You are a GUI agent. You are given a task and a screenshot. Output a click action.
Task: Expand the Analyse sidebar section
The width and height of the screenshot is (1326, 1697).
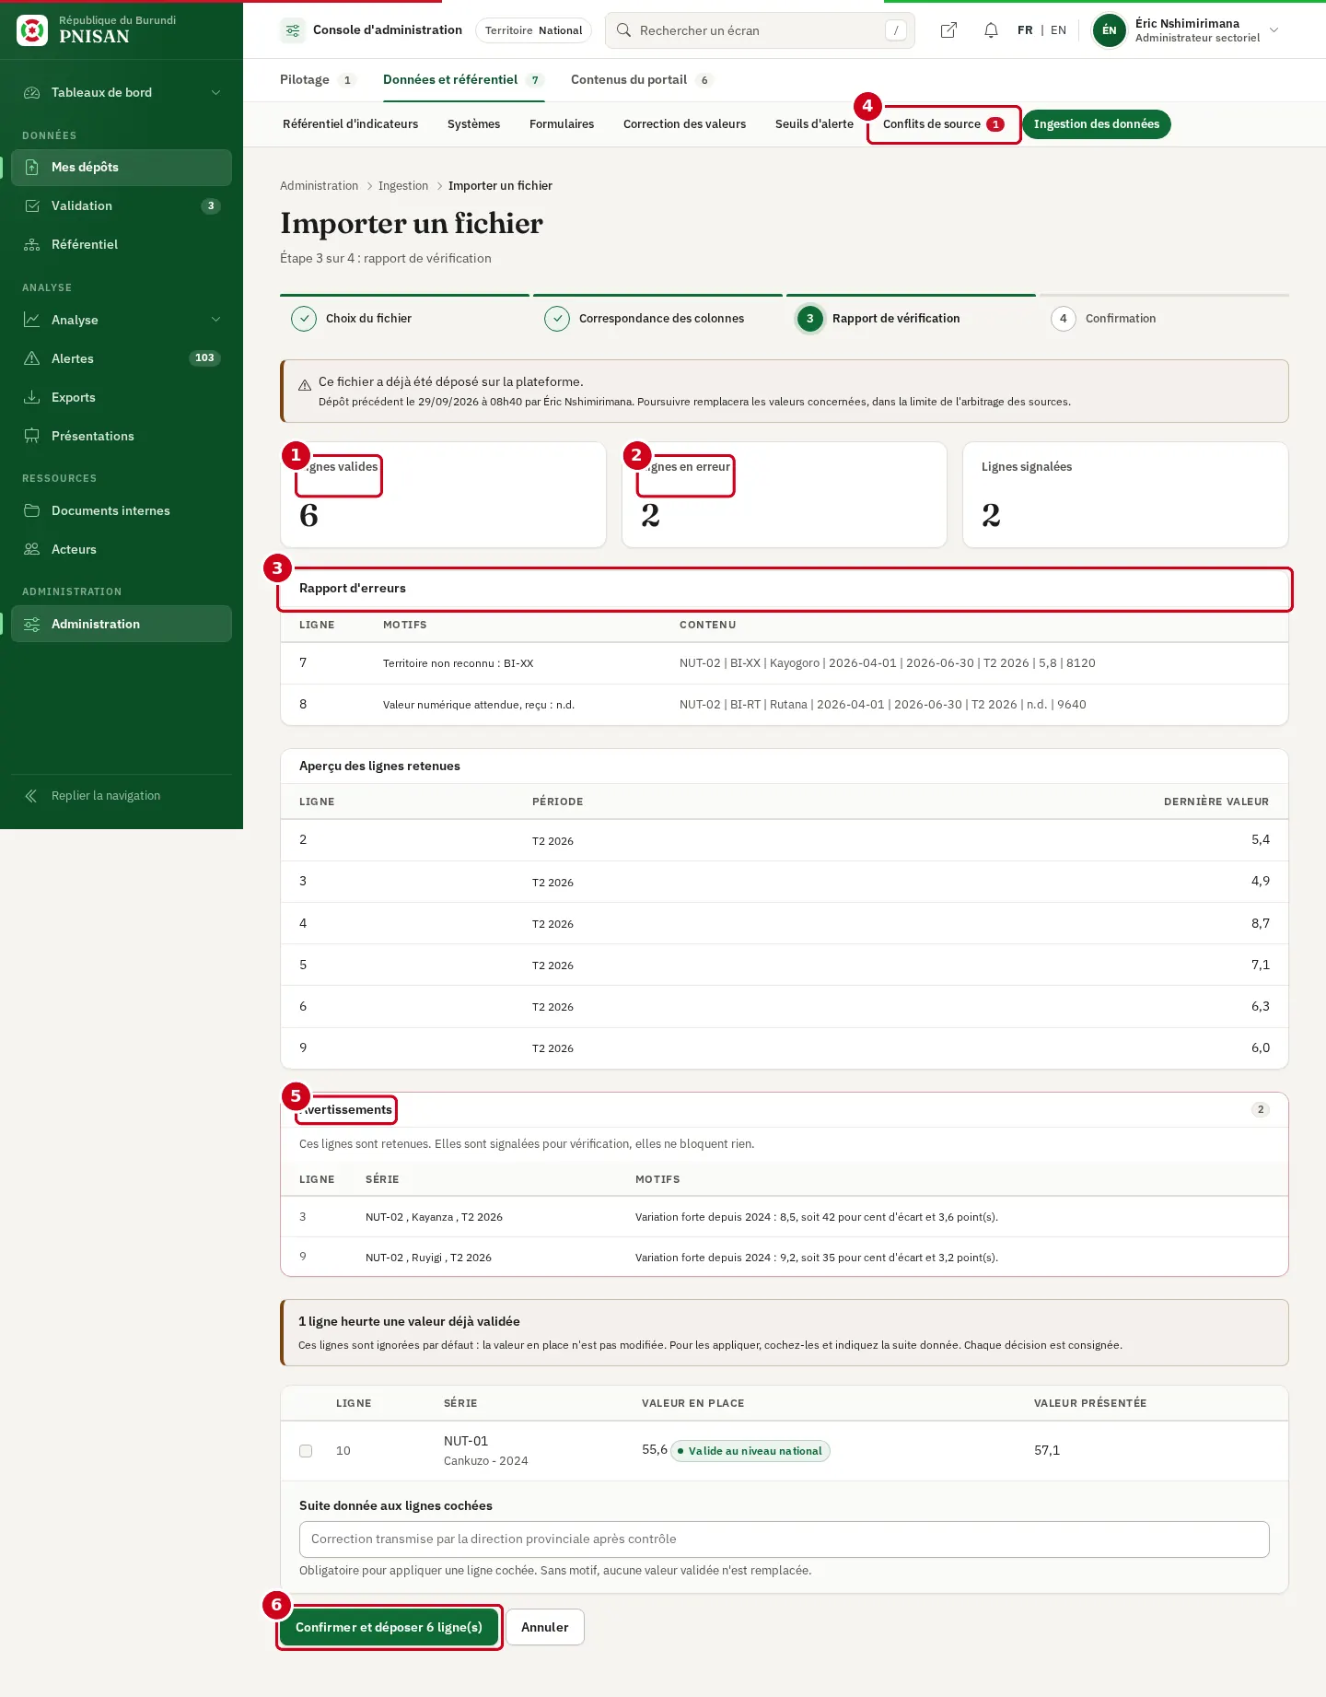[x=122, y=320]
